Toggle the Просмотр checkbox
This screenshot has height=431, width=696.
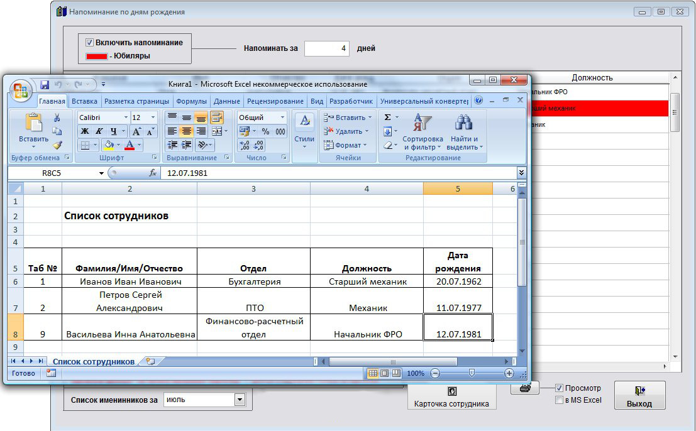559,388
